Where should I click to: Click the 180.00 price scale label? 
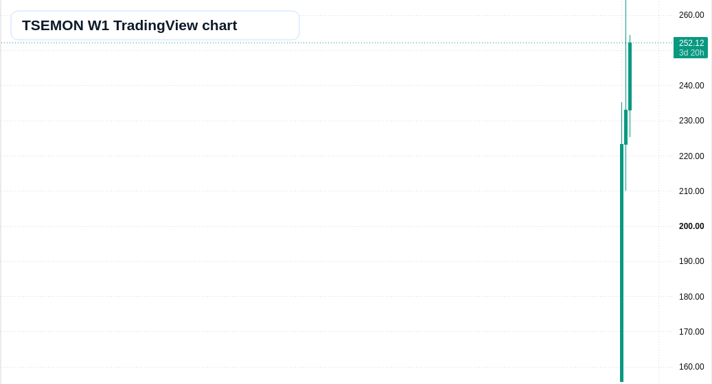[691, 296]
